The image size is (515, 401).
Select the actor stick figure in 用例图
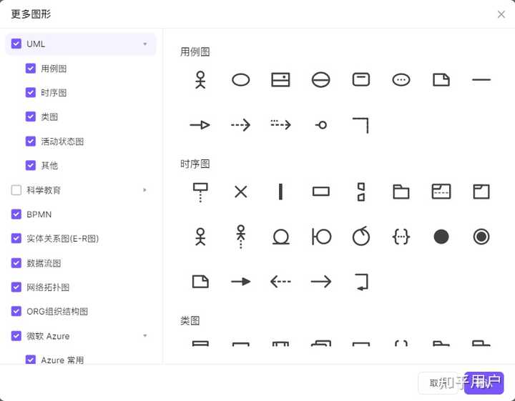[200, 80]
